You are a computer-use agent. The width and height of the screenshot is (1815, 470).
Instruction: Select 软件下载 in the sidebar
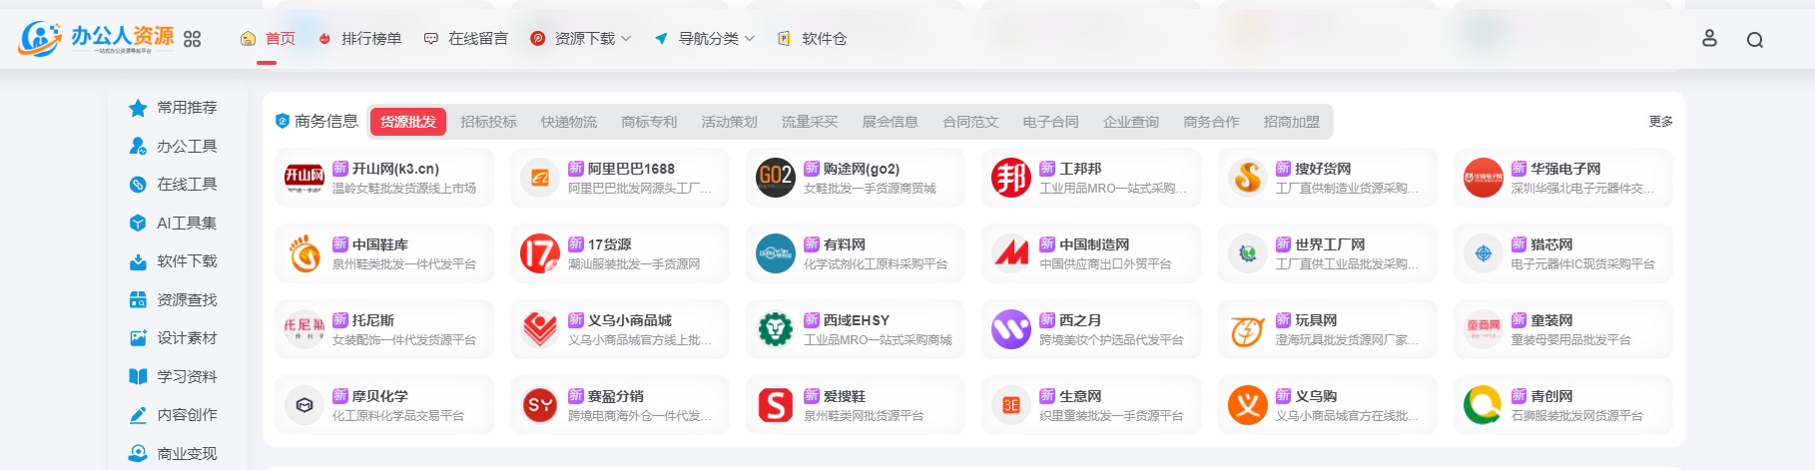pos(174,261)
